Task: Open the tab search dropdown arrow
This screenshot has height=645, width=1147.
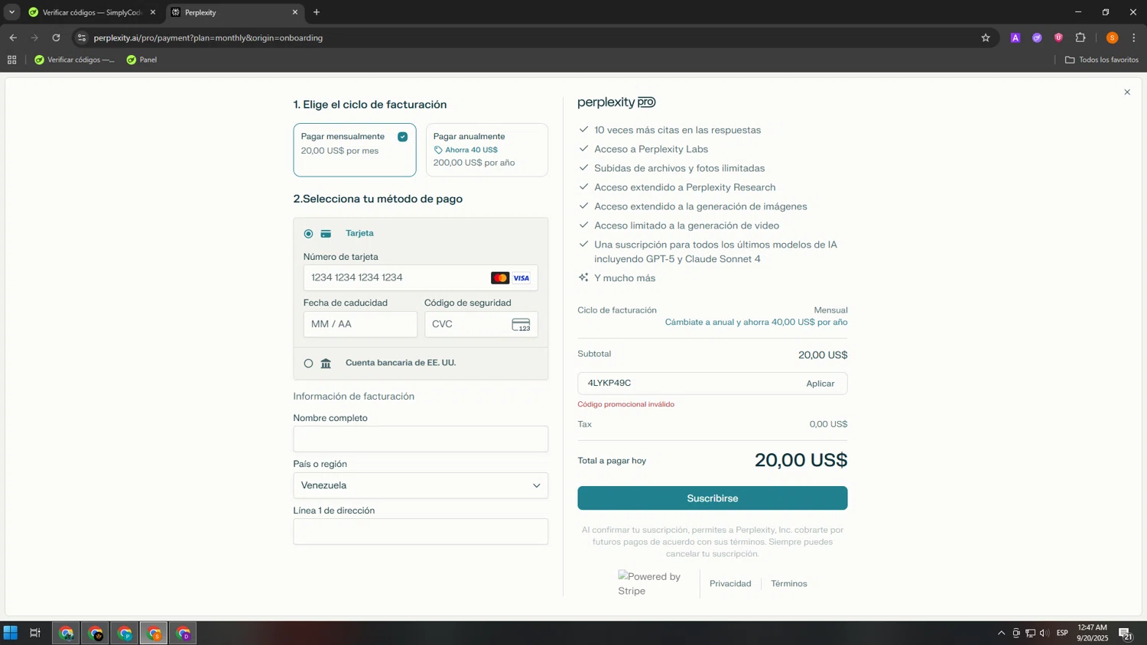Action: [x=11, y=12]
